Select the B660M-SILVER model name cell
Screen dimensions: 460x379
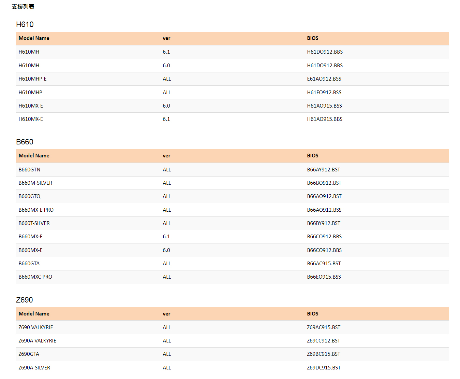click(35, 183)
